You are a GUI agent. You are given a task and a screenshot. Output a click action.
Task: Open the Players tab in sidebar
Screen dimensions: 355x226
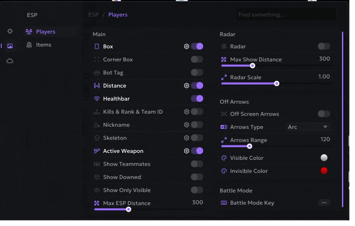pos(45,32)
